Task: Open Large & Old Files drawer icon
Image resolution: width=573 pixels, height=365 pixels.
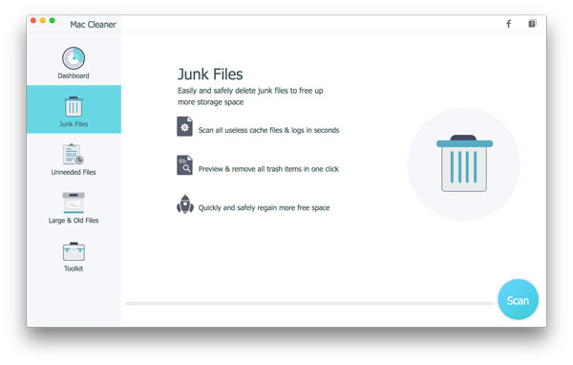Action: [x=74, y=203]
